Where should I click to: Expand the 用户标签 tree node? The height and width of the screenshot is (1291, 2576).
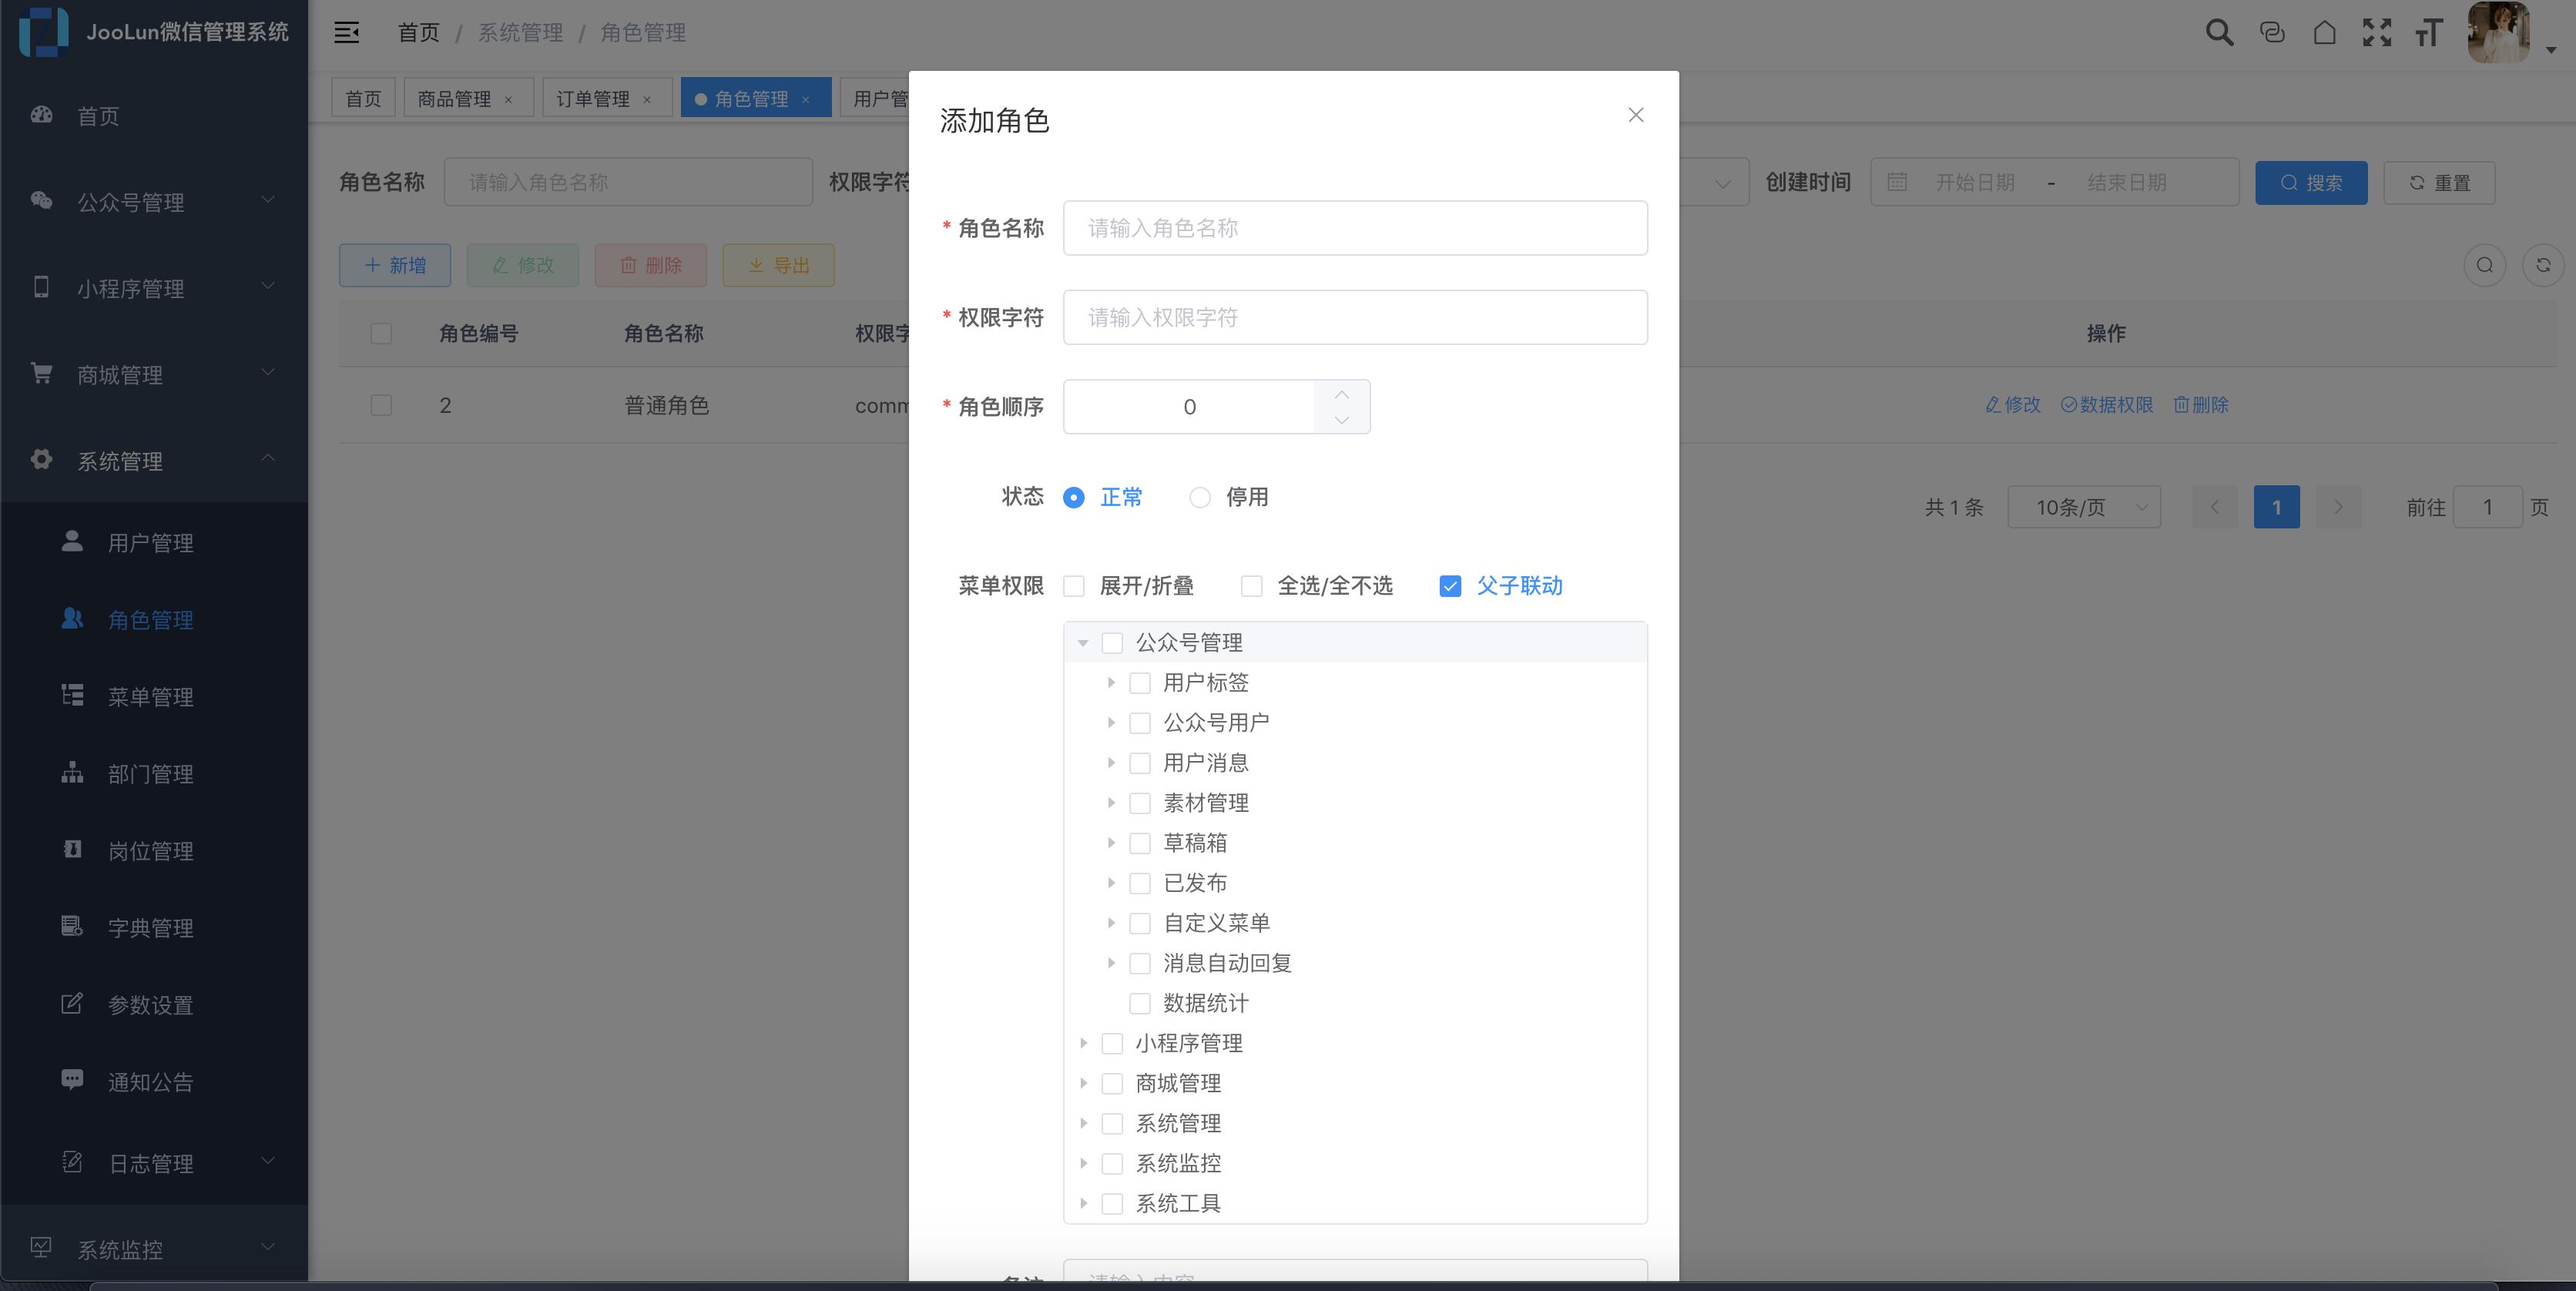click(1112, 682)
